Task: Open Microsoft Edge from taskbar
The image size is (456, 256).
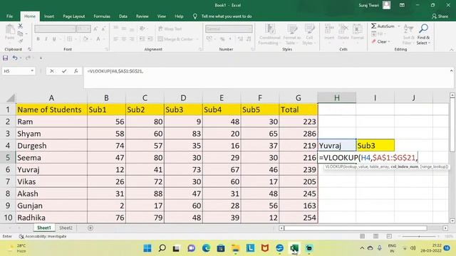Action: coord(206,248)
